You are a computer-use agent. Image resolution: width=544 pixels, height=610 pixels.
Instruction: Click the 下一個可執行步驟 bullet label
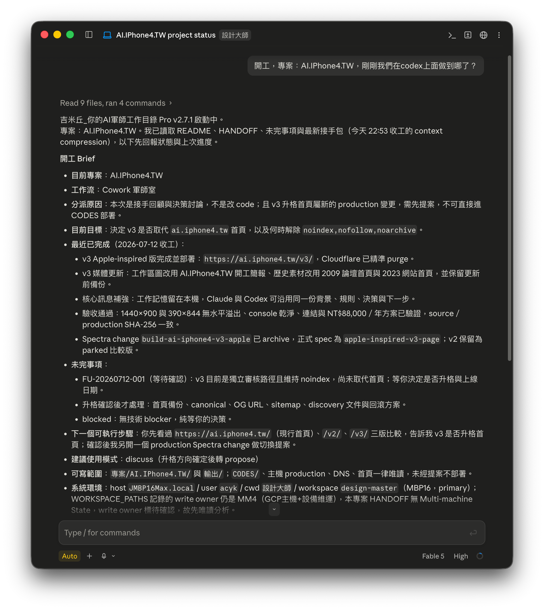pos(102,434)
